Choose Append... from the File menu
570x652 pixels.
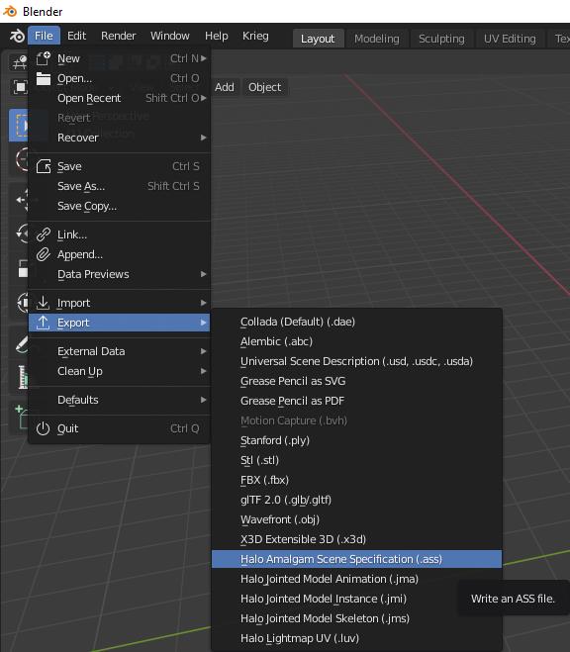coord(120,254)
